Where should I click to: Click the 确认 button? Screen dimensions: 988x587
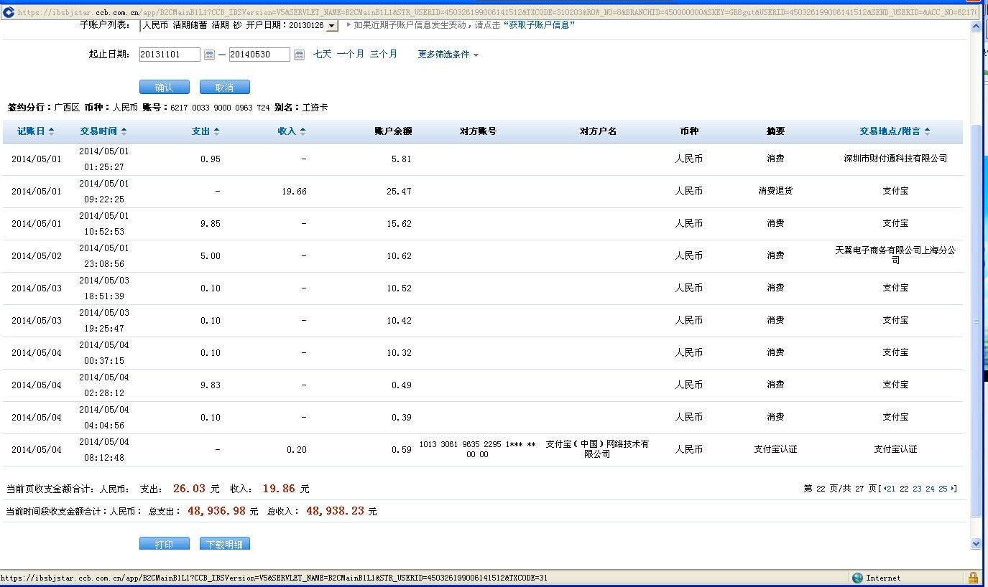click(x=165, y=87)
